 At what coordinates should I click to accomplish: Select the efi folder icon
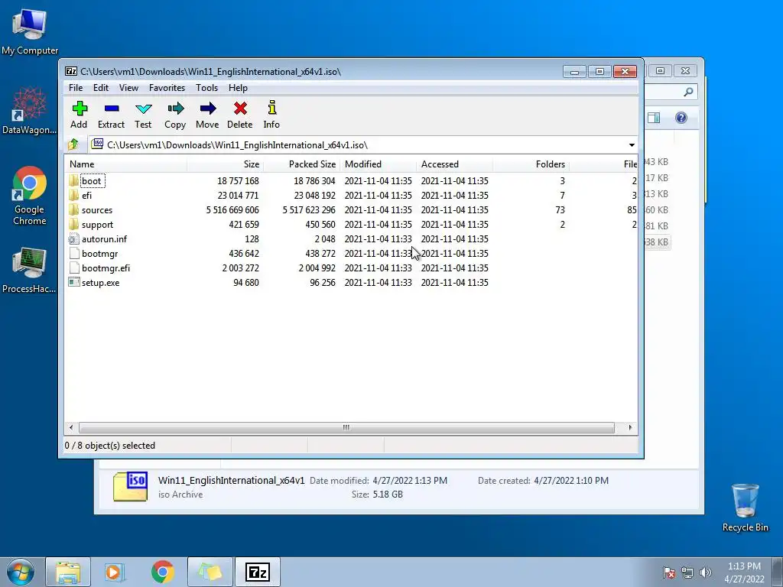74,195
